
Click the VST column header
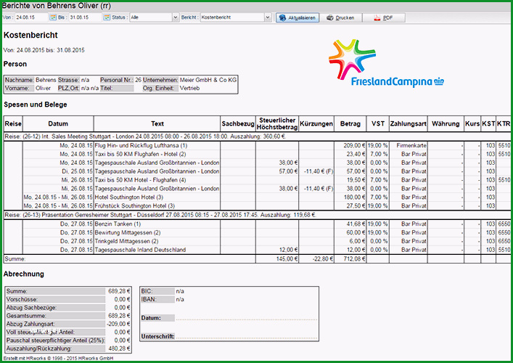point(378,123)
